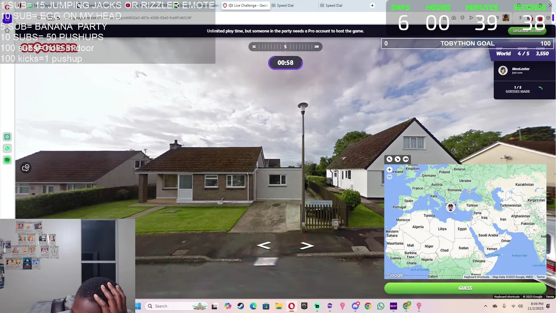Viewport: 556px width, 313px height.
Task: Click the green GUESS button
Action: pyautogui.click(x=465, y=288)
